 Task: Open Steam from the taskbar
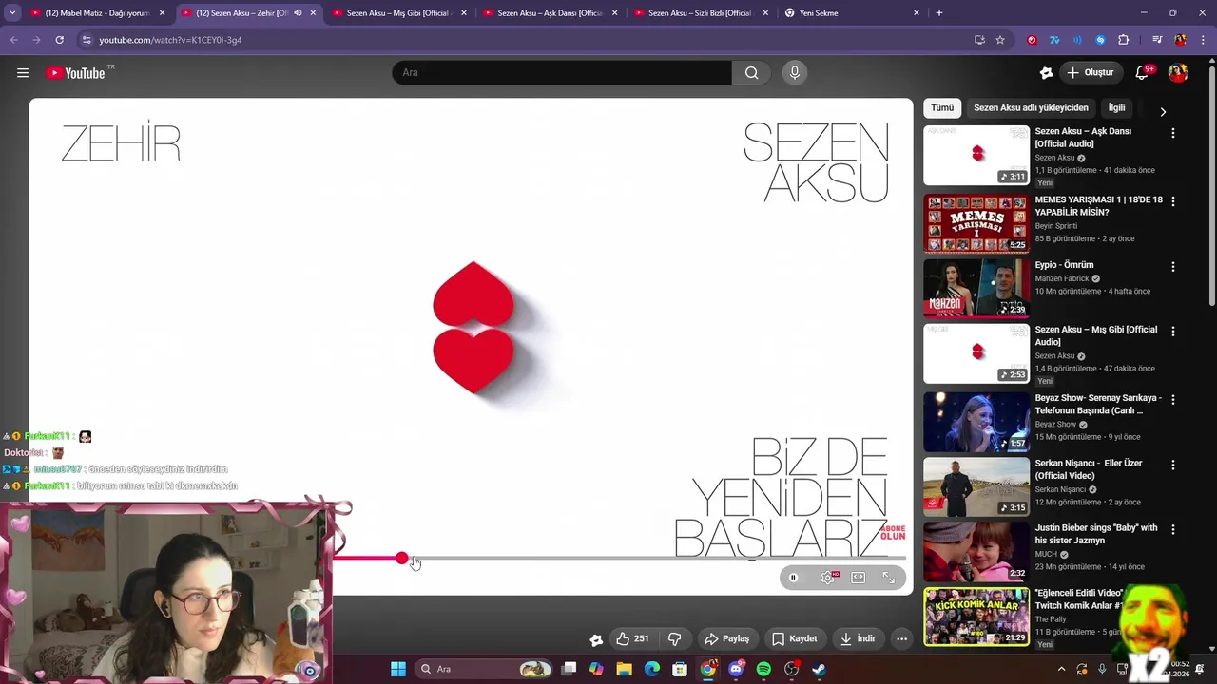[819, 670]
